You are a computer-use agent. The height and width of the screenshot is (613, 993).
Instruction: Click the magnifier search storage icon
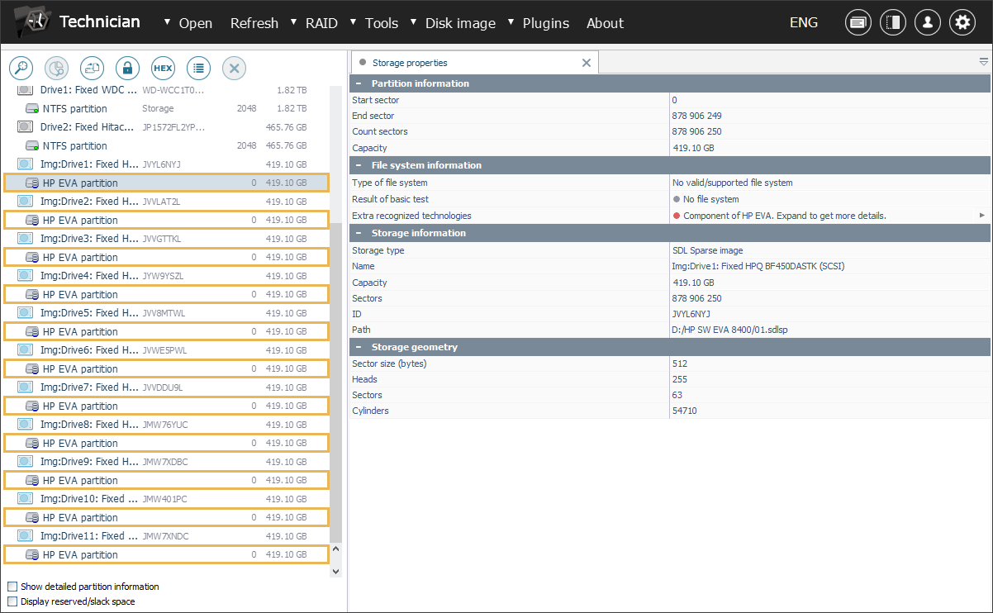click(x=21, y=68)
